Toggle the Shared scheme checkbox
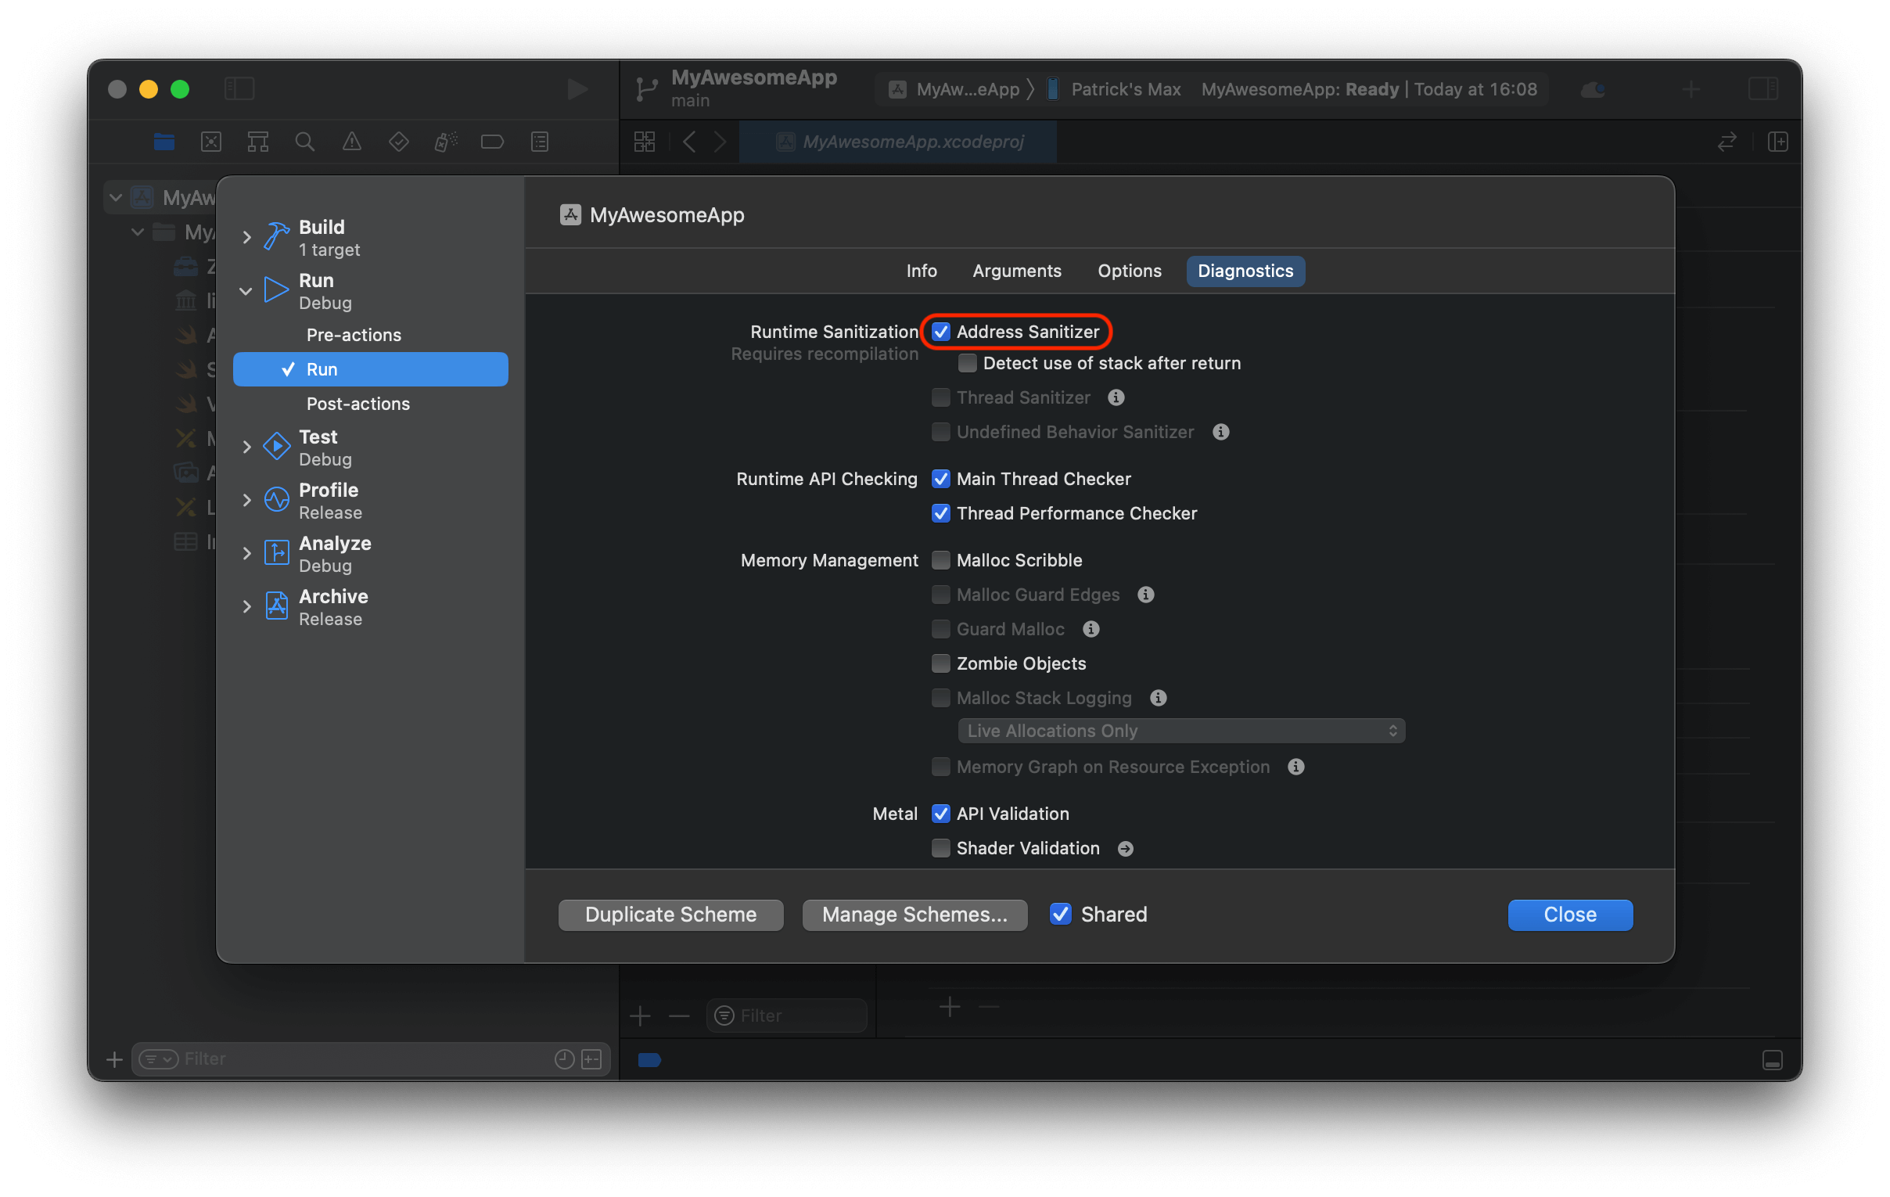Image resolution: width=1890 pixels, height=1197 pixels. (1060, 915)
